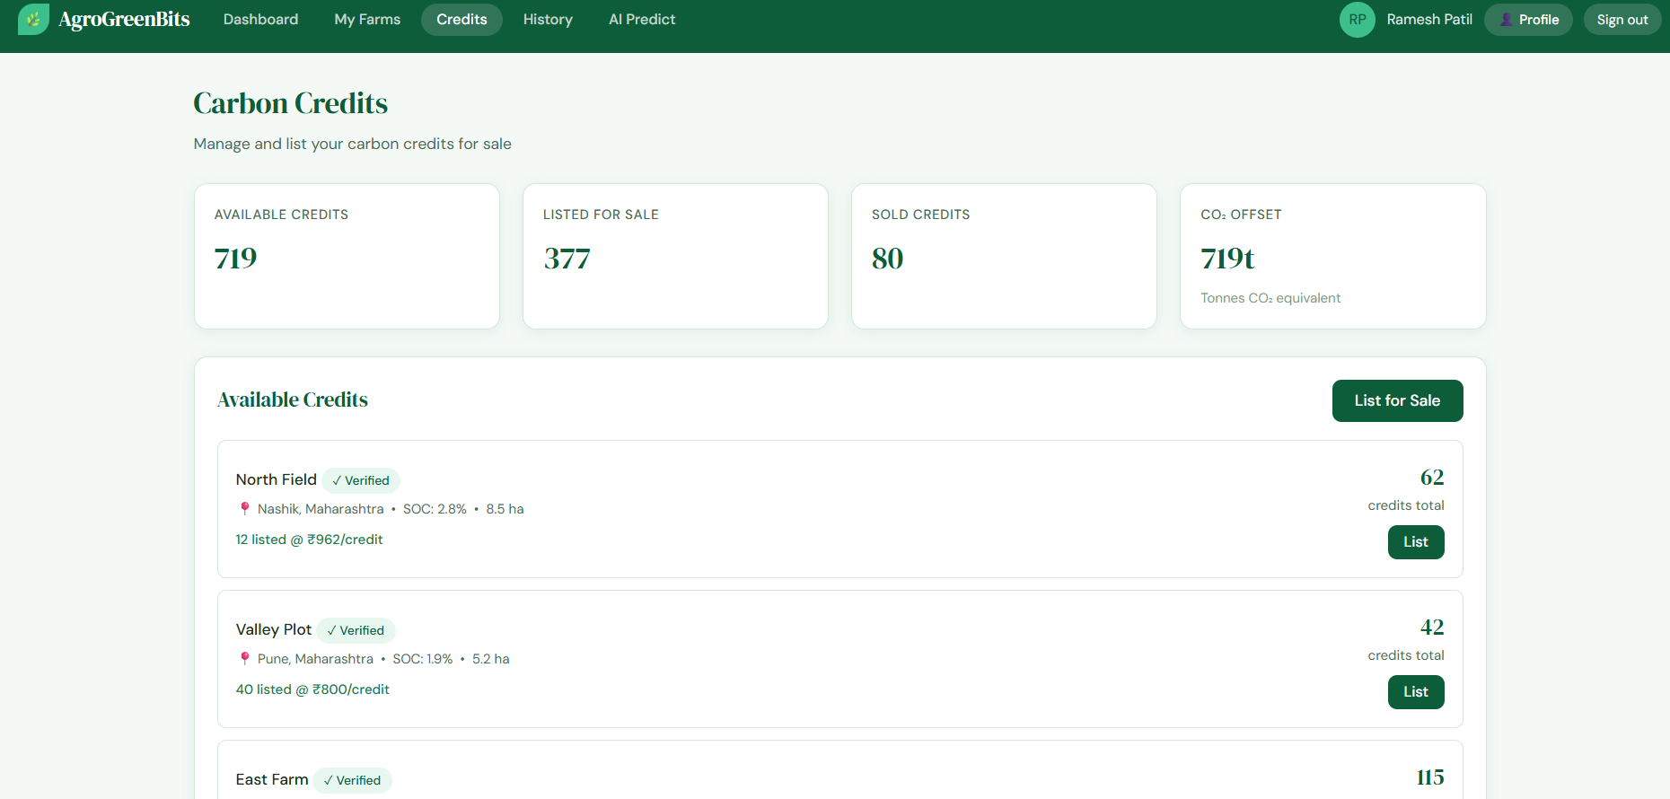Click the Available Credits section heading
The image size is (1670, 799).
pos(293,399)
